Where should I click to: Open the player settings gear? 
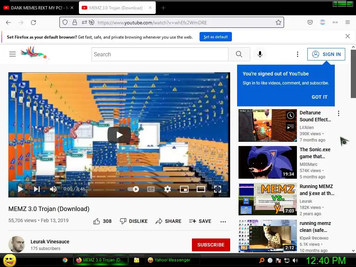pos(168,189)
